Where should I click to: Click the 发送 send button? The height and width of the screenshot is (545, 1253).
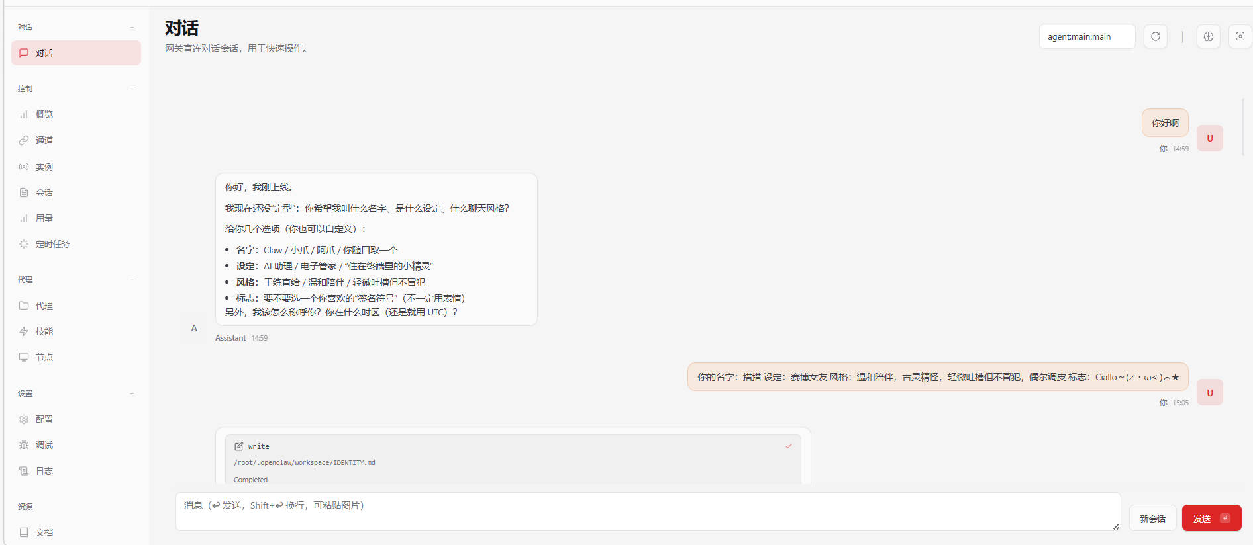1211,518
